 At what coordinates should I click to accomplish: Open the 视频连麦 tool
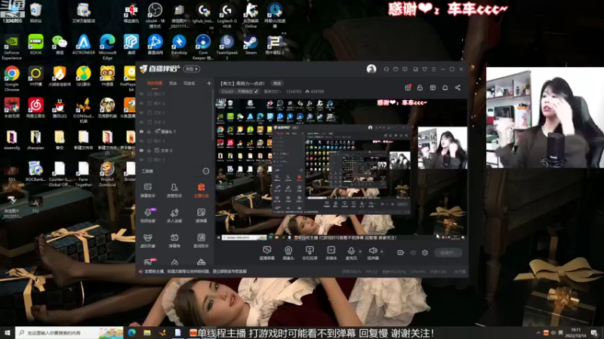point(147,215)
